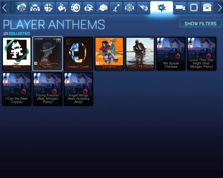Select the THIRD PERSON anthem

click(140, 54)
